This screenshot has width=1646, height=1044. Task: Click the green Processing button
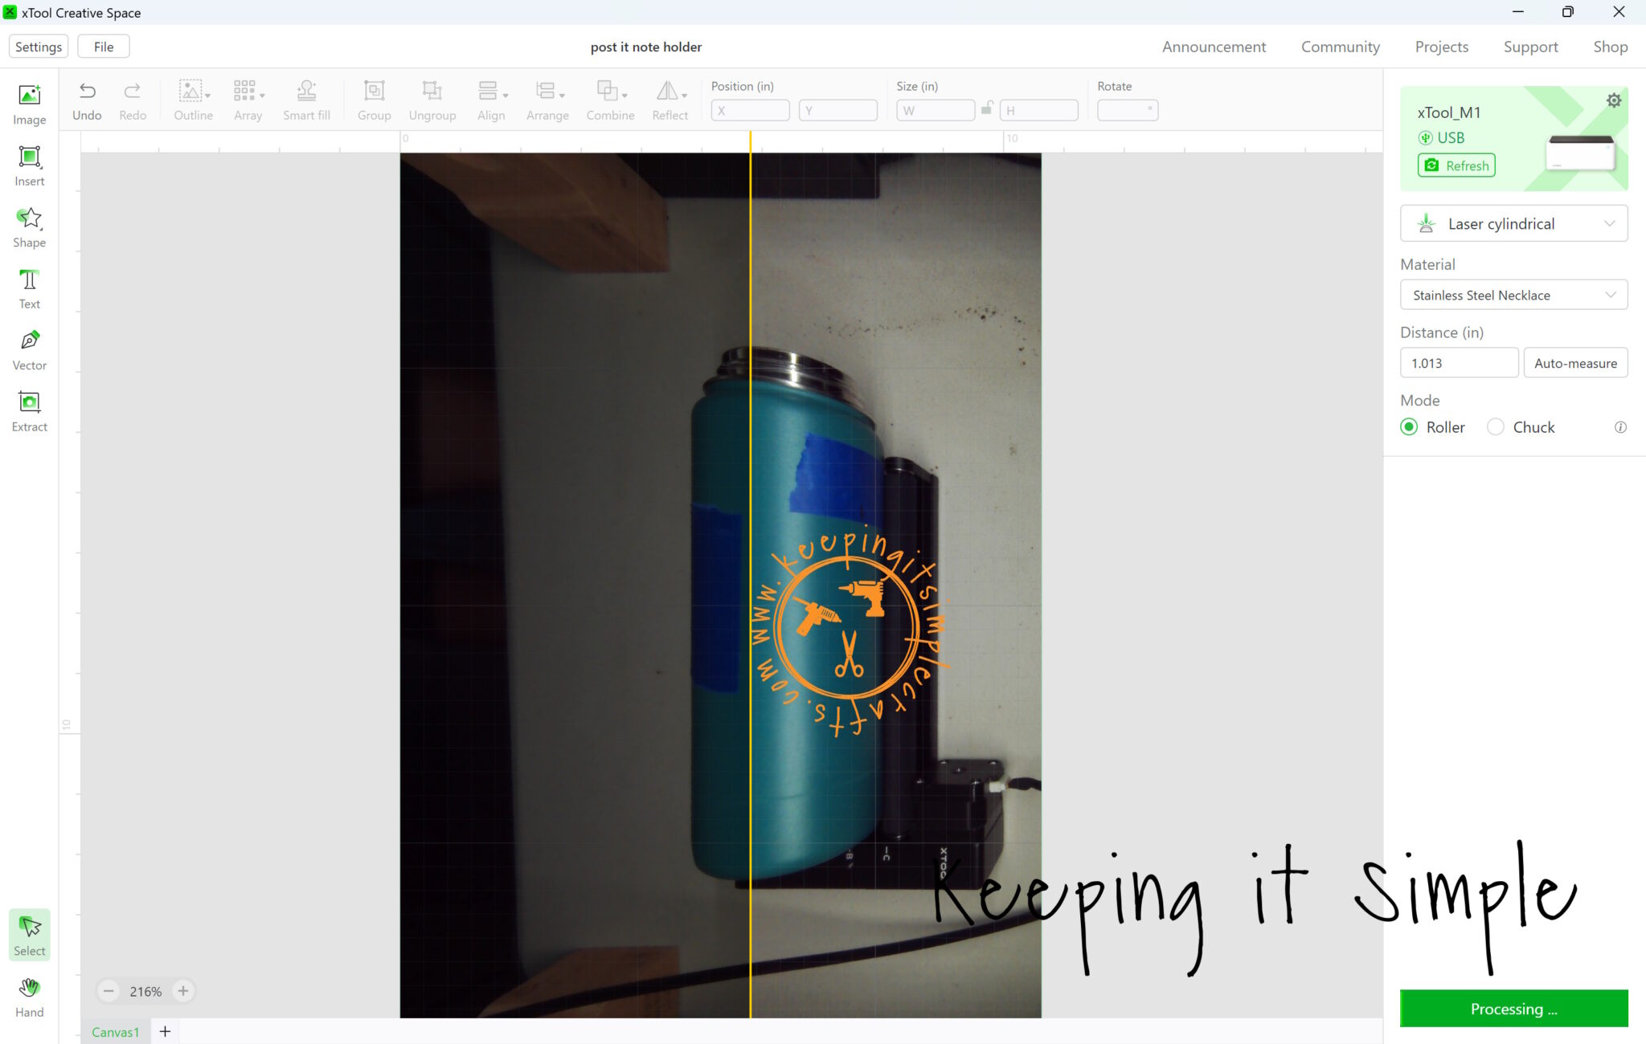pyautogui.click(x=1513, y=1009)
